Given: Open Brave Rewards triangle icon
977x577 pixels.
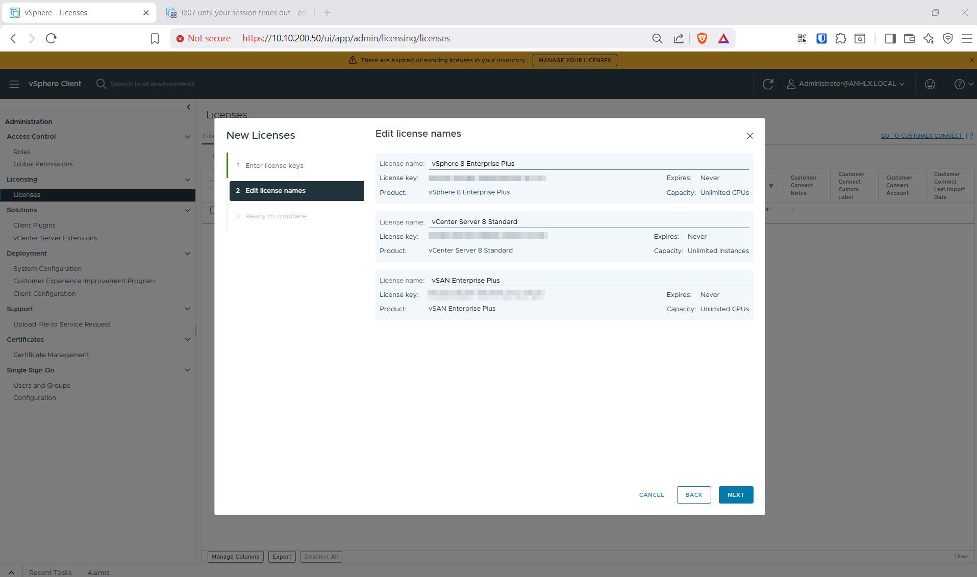Looking at the screenshot, I should (723, 38).
